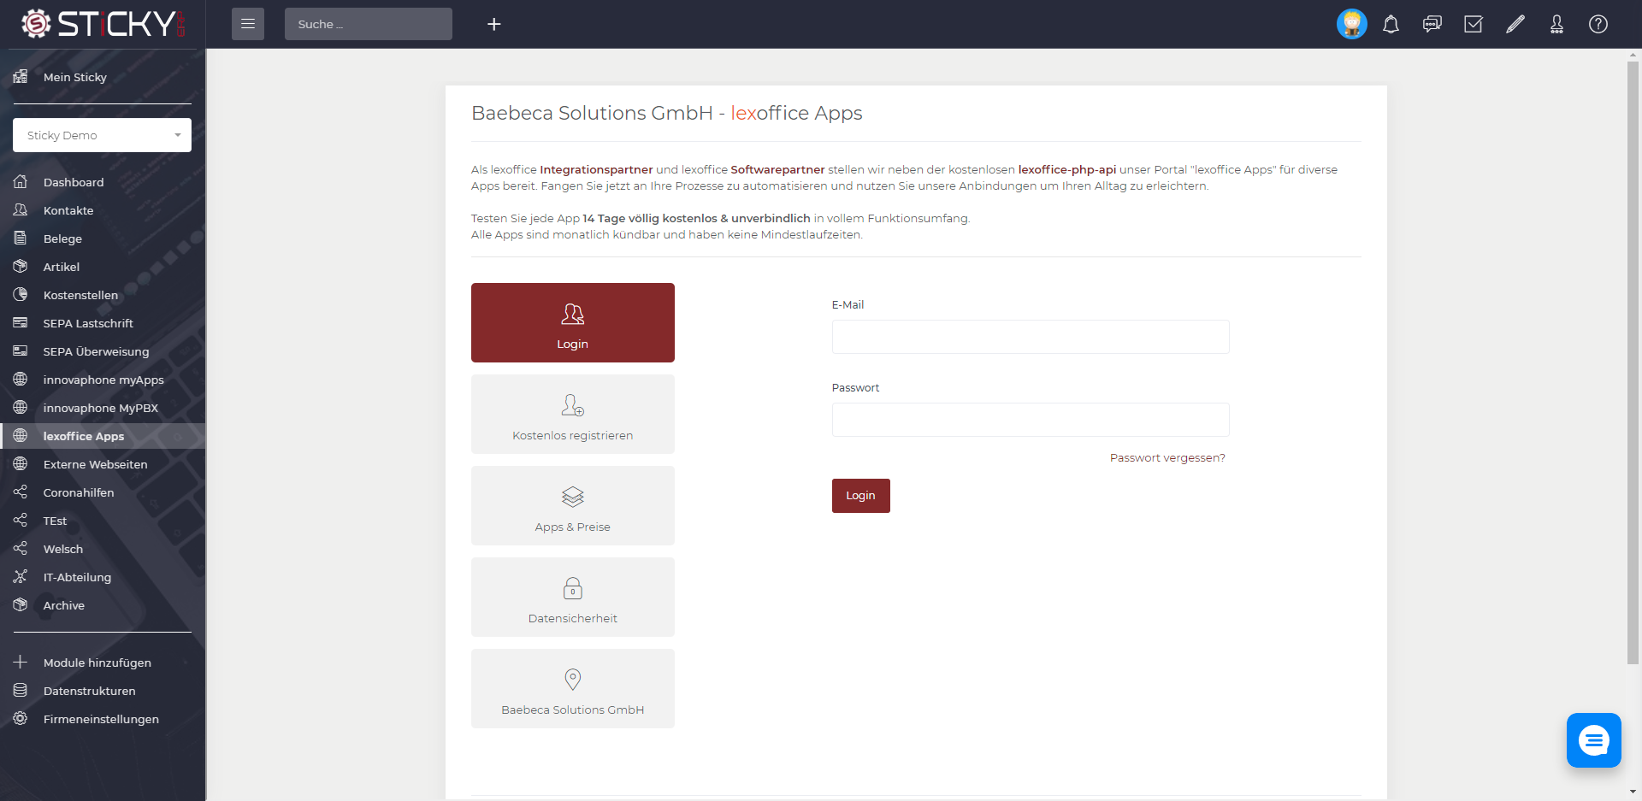Click the lexoffice-php-api link

click(1067, 170)
